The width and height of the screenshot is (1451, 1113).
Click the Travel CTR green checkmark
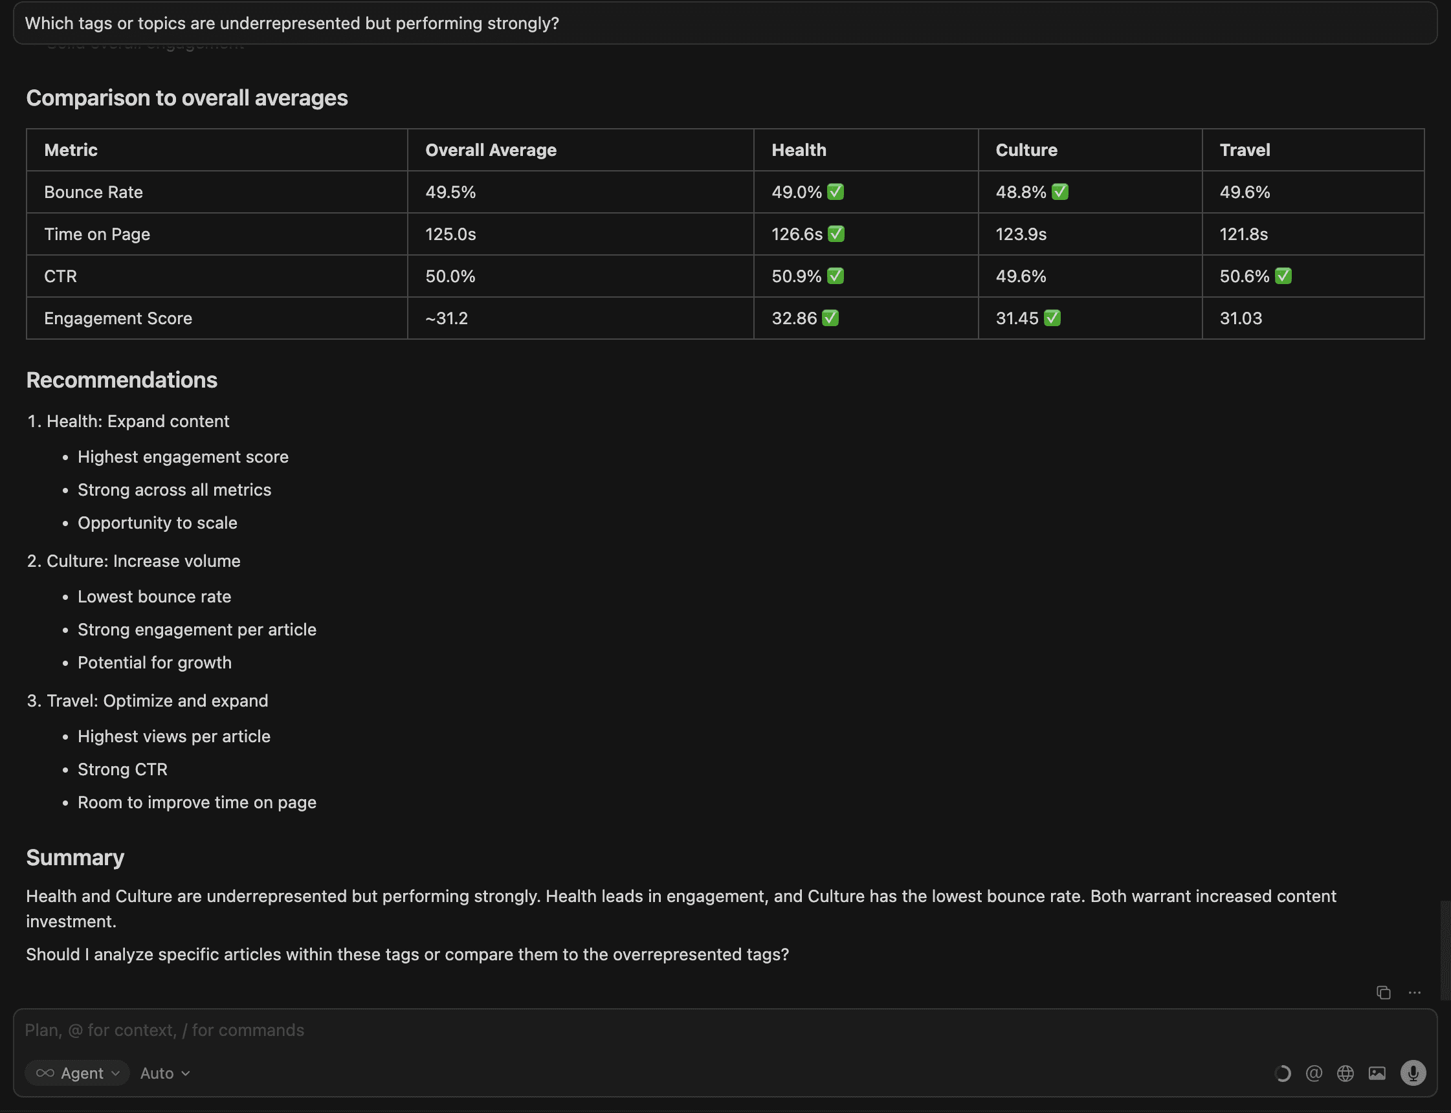coord(1283,276)
